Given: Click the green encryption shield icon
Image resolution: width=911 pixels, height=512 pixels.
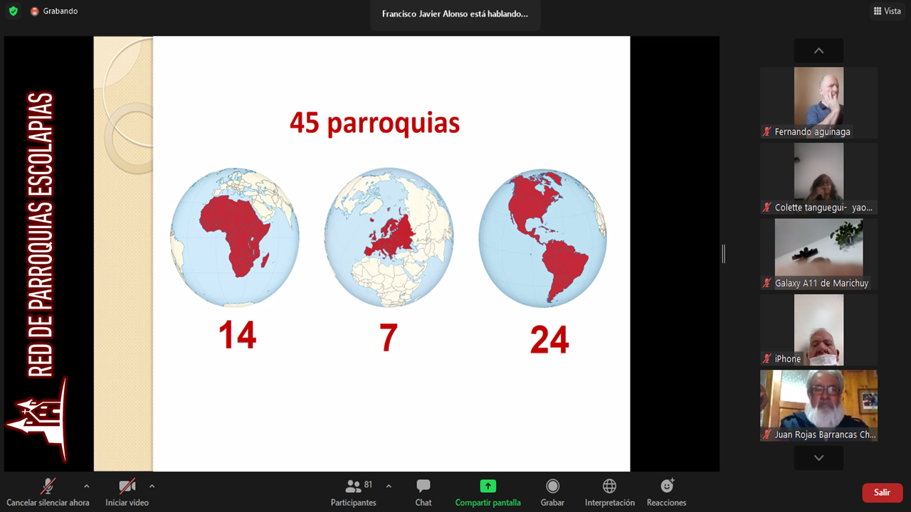Looking at the screenshot, I should [13, 11].
